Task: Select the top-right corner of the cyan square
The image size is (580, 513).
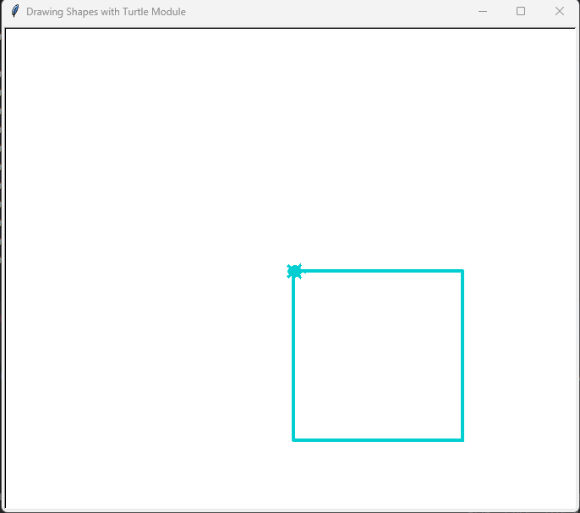Action: [462, 271]
